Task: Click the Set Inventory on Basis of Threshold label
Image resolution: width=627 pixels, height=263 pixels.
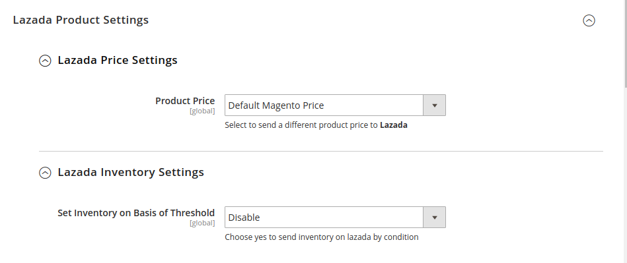Action: tap(136, 213)
